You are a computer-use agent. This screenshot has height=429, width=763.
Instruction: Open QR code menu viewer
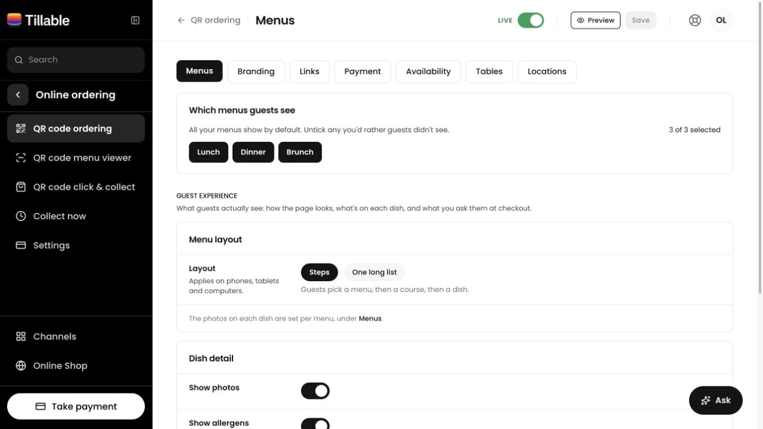76,158
